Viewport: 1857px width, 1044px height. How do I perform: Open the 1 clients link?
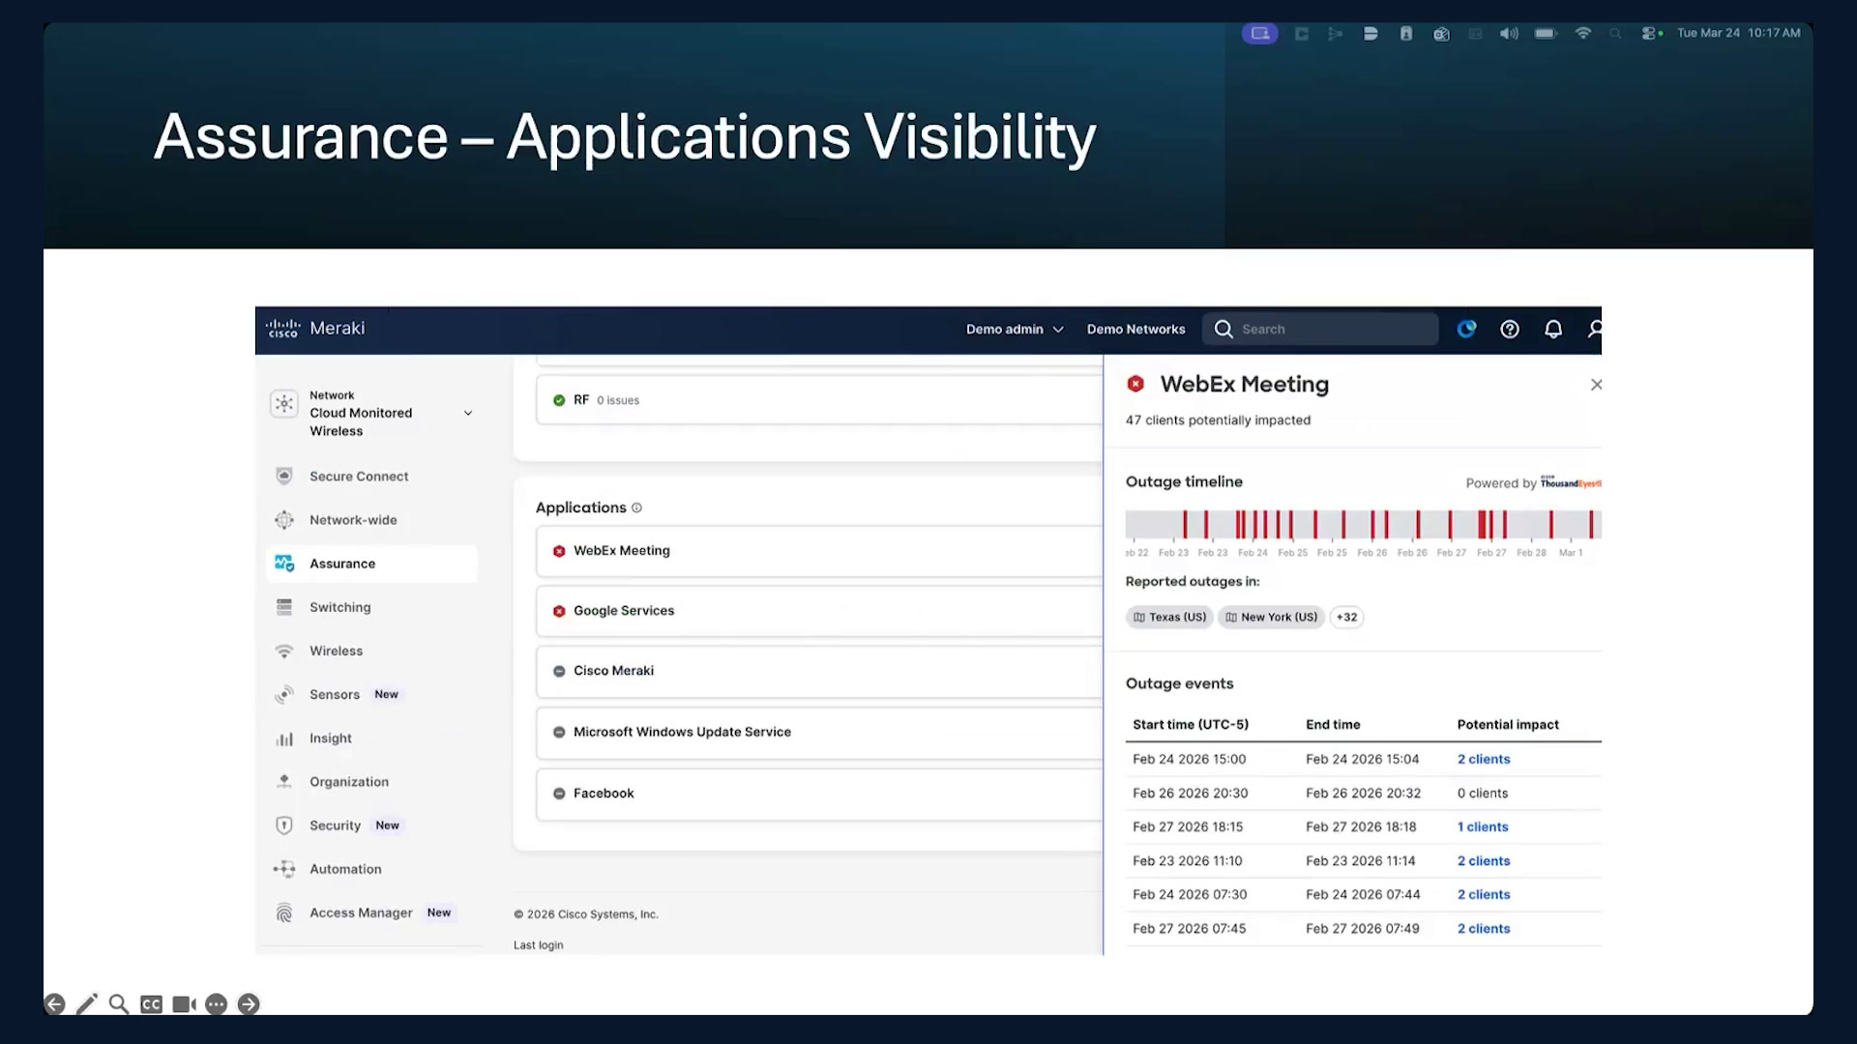[x=1483, y=826]
